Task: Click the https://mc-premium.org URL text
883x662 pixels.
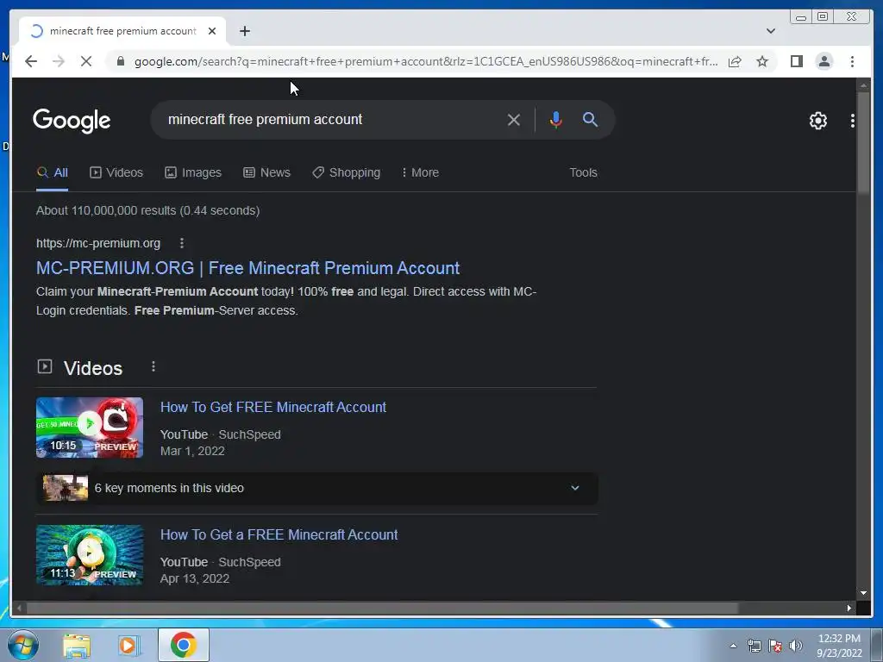Action: 98,243
